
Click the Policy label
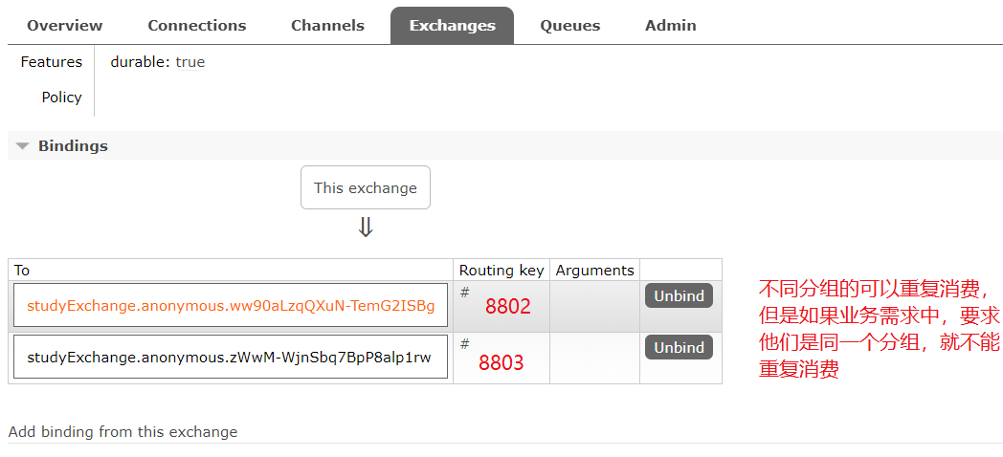61,98
